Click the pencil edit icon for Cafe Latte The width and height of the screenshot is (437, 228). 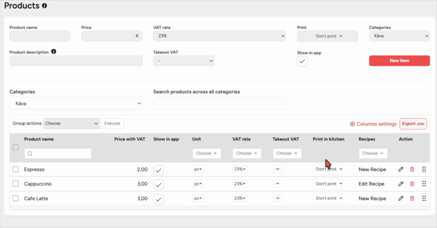(400, 198)
